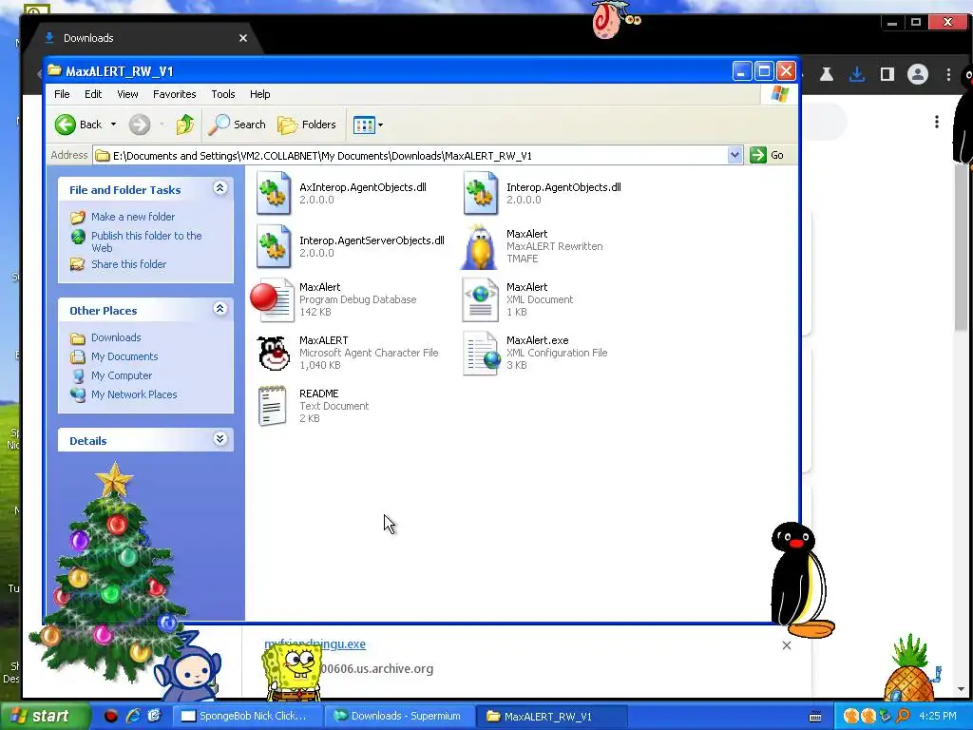
Task: Open the Supermium labs flask icon
Action: point(826,74)
